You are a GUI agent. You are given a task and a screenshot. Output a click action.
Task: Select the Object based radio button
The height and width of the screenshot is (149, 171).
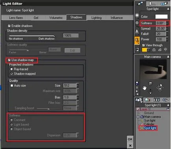[11, 129]
